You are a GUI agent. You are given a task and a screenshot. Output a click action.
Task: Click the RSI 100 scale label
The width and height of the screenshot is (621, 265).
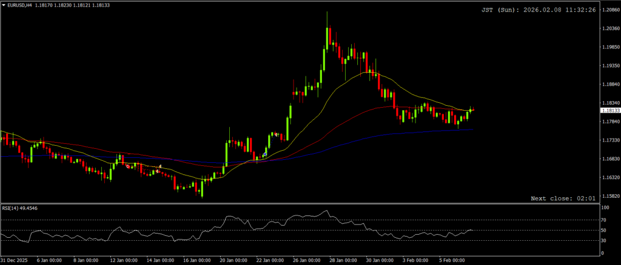pyautogui.click(x=605, y=208)
